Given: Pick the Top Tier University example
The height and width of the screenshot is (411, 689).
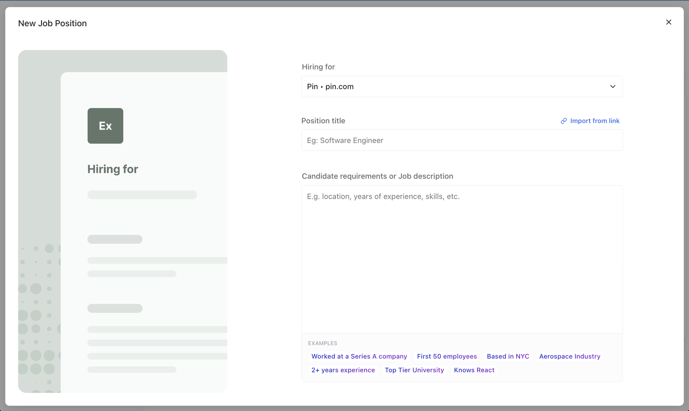Looking at the screenshot, I should click(414, 370).
